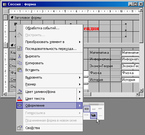Choose the raised special effect in the submenu
This screenshot has width=145, height=135.
[93, 109]
